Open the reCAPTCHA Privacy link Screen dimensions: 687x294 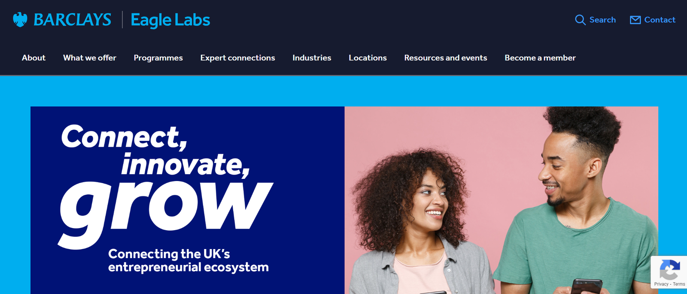(x=661, y=284)
